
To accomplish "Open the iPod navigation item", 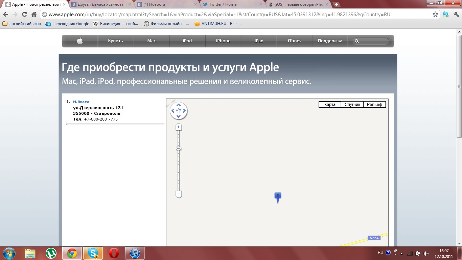I will tap(187, 41).
